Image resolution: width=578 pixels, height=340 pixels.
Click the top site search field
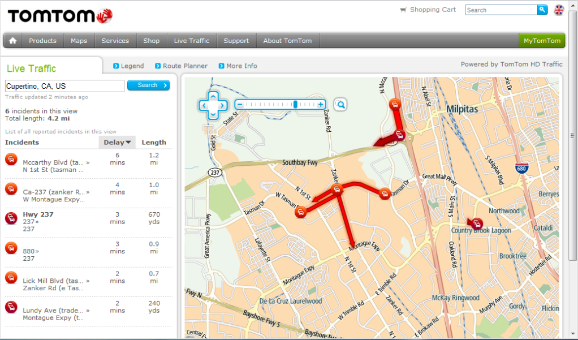pos(501,10)
